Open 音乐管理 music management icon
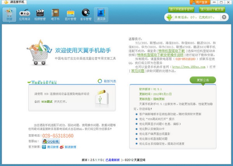 pos(86,14)
